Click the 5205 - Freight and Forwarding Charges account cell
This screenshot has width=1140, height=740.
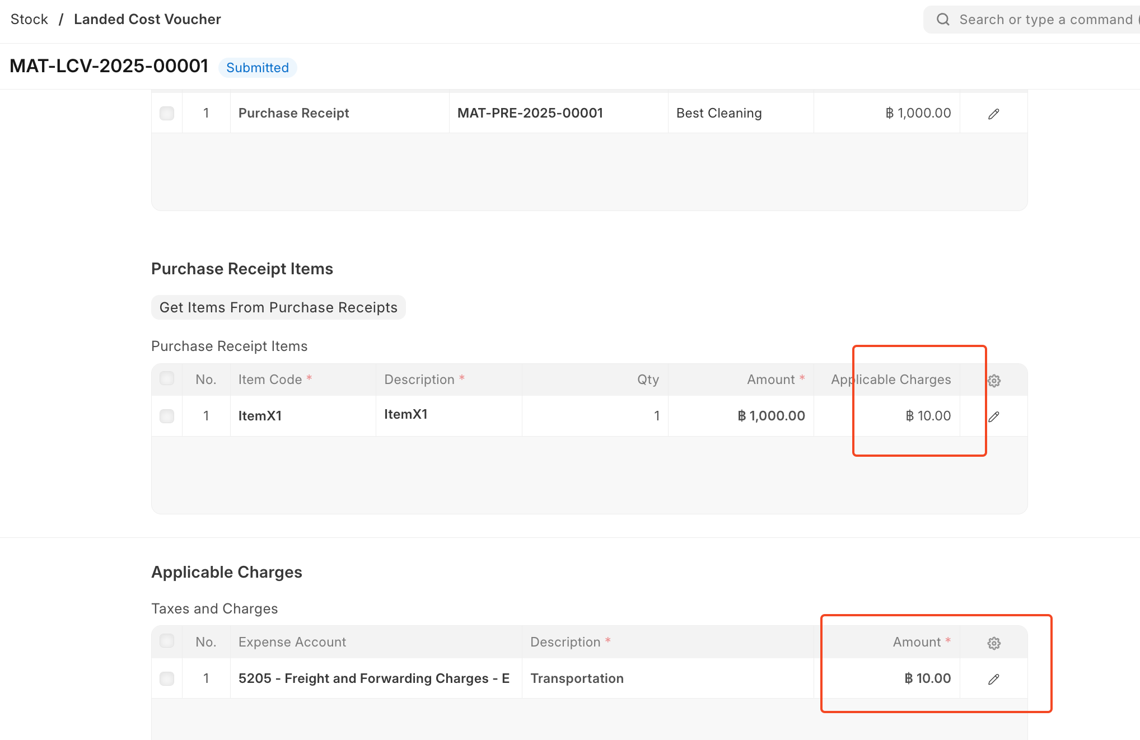(x=376, y=678)
